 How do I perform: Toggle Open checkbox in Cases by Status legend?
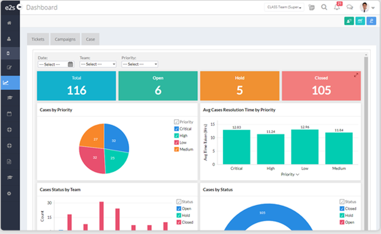pyautogui.click(x=342, y=222)
